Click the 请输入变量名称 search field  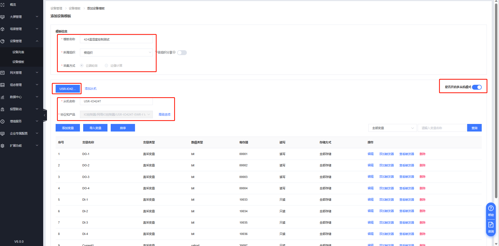tap(442, 128)
